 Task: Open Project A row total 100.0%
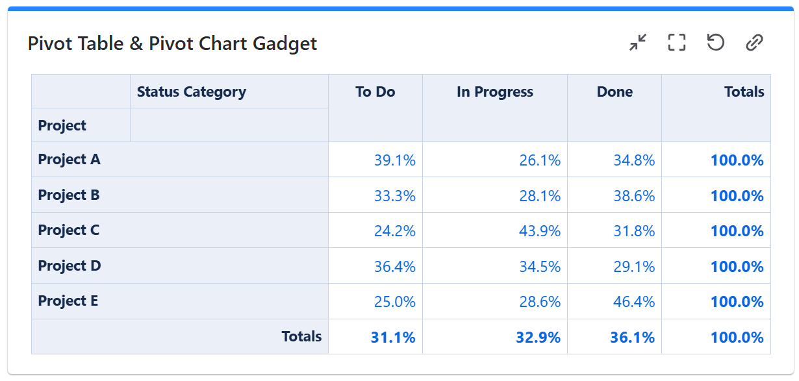click(x=737, y=160)
